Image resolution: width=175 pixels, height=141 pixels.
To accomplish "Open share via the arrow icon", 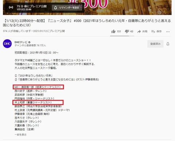I will pyautogui.click(x=139, y=32).
